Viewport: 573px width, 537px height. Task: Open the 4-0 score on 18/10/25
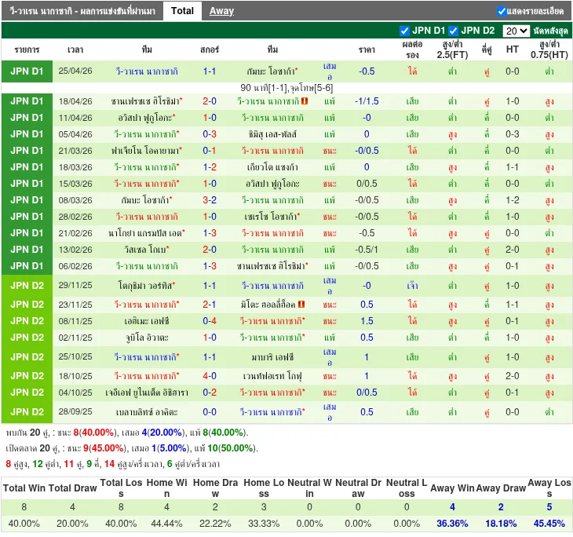(210, 376)
